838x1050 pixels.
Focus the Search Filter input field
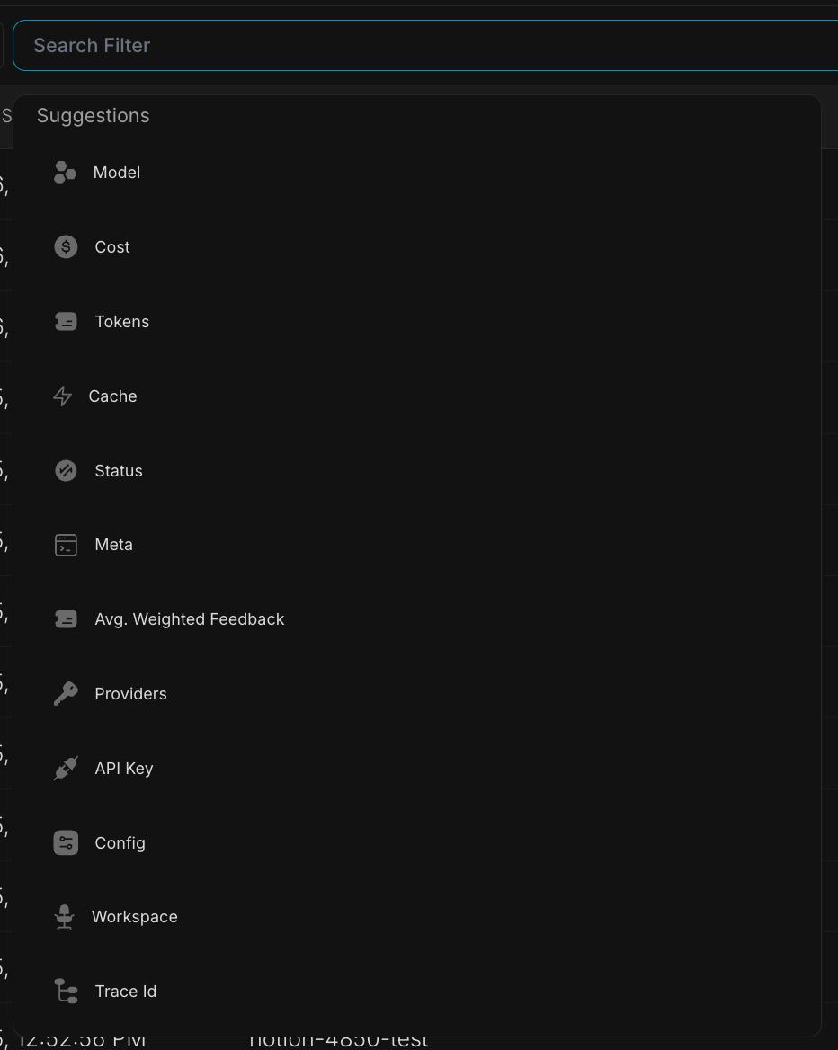point(425,46)
